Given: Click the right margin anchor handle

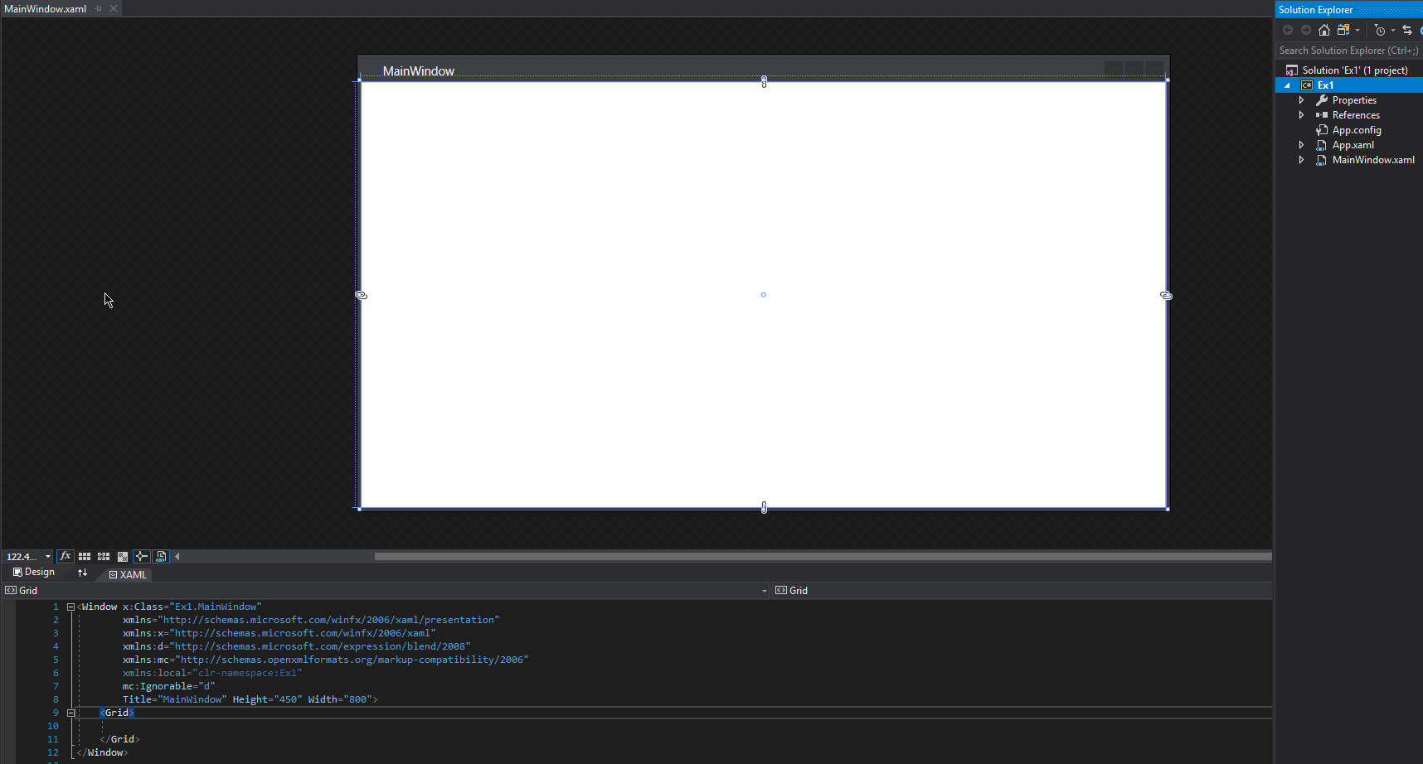Looking at the screenshot, I should pyautogui.click(x=1166, y=295).
